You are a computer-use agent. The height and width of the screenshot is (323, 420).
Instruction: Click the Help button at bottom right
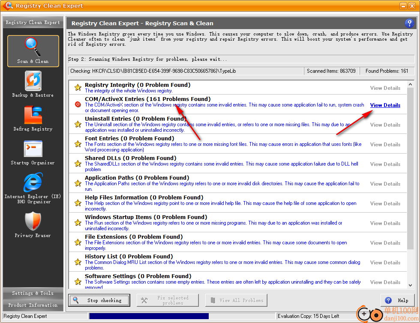(x=398, y=300)
